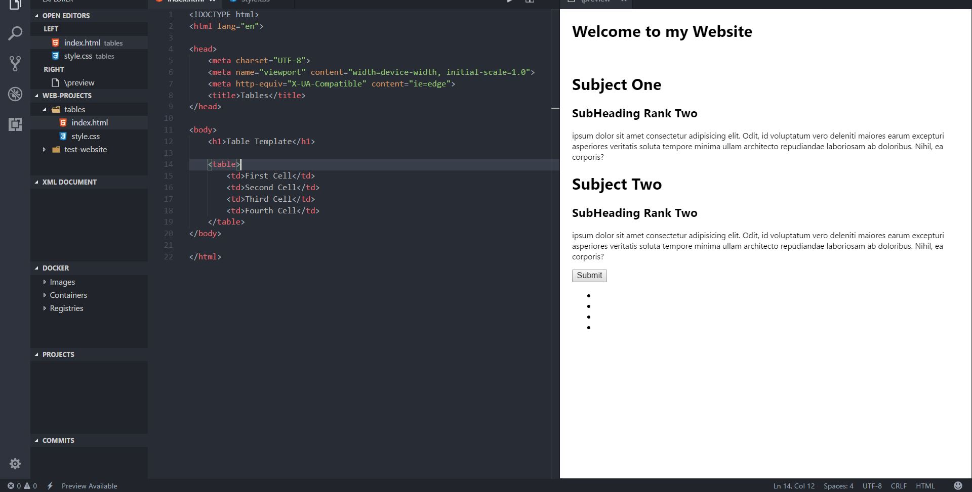Open Settings via the gear icon

(15, 464)
